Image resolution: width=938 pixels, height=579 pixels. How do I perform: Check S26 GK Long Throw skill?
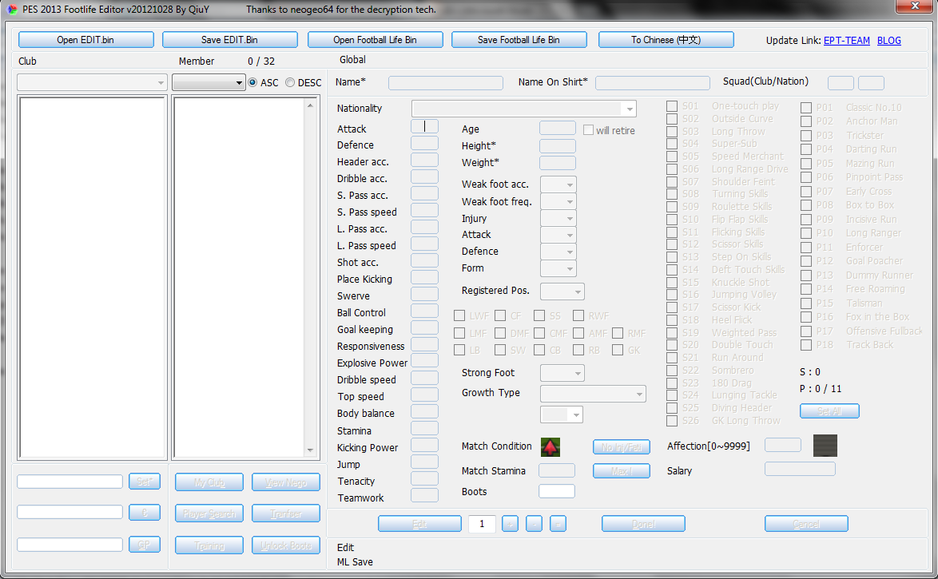[x=672, y=421]
